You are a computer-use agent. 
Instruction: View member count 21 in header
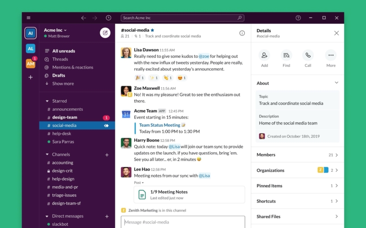[125, 36]
